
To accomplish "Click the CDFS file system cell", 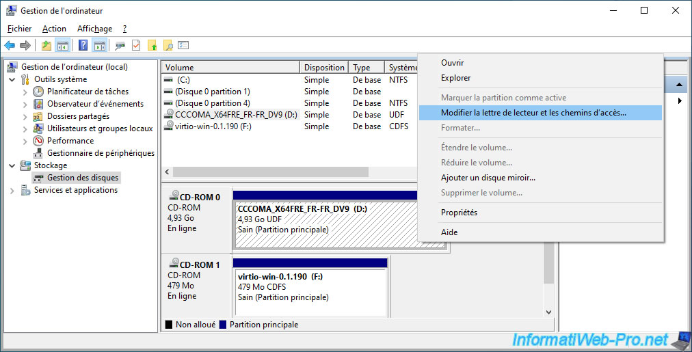I will click(x=399, y=126).
